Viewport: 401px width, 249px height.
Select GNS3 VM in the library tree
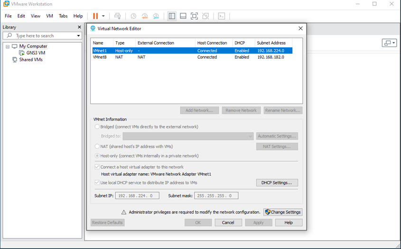[x=36, y=53]
